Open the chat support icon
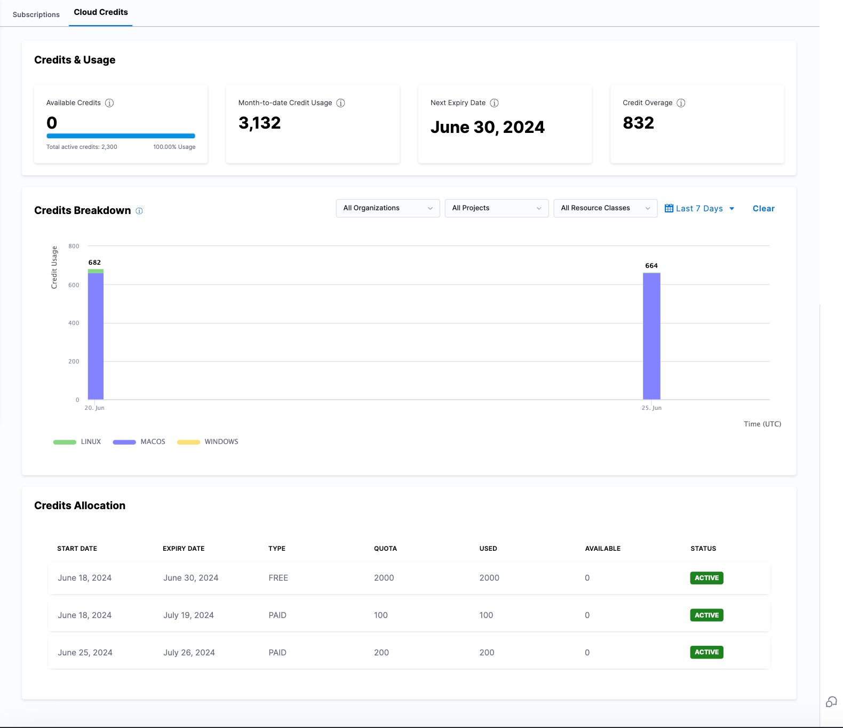This screenshot has height=728, width=843. pos(831,702)
